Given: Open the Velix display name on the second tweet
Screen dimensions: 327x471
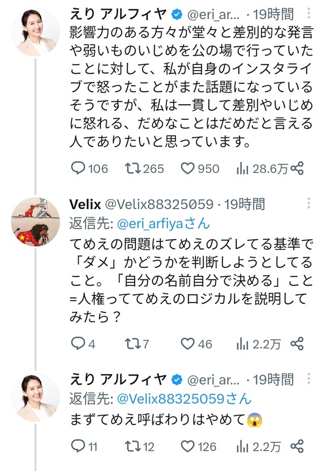Looking at the screenshot, I should pyautogui.click(x=85, y=204).
